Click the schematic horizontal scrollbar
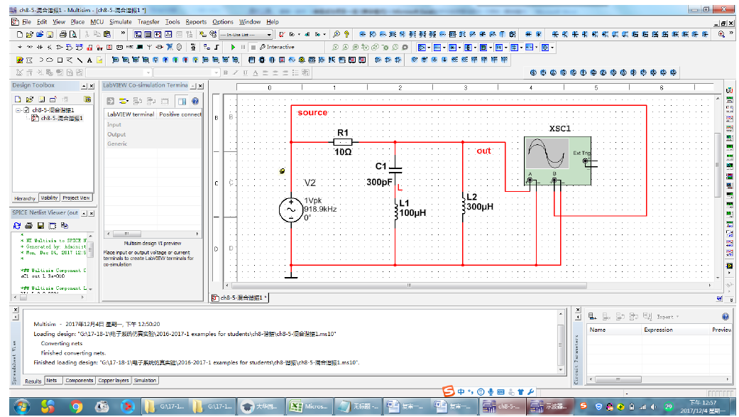The height and width of the screenshot is (417, 739). 409,286
